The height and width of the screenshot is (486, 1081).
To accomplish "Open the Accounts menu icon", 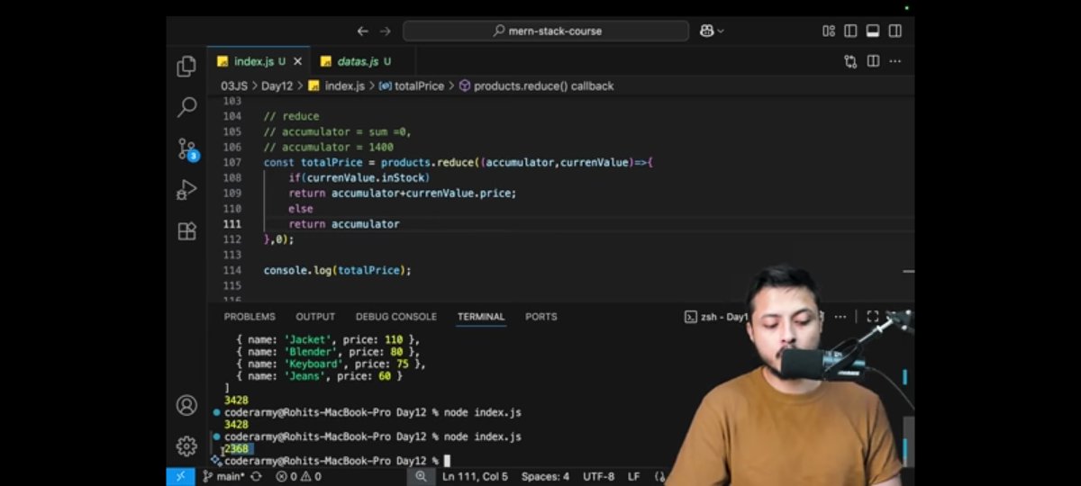I will 186,405.
